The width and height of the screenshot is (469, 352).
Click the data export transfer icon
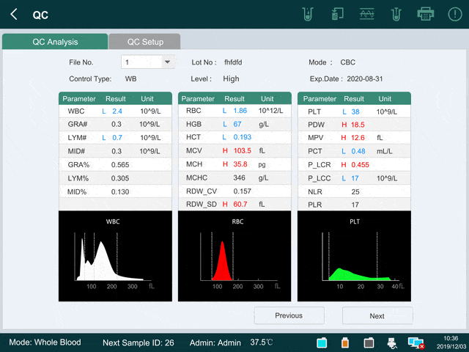click(338, 14)
